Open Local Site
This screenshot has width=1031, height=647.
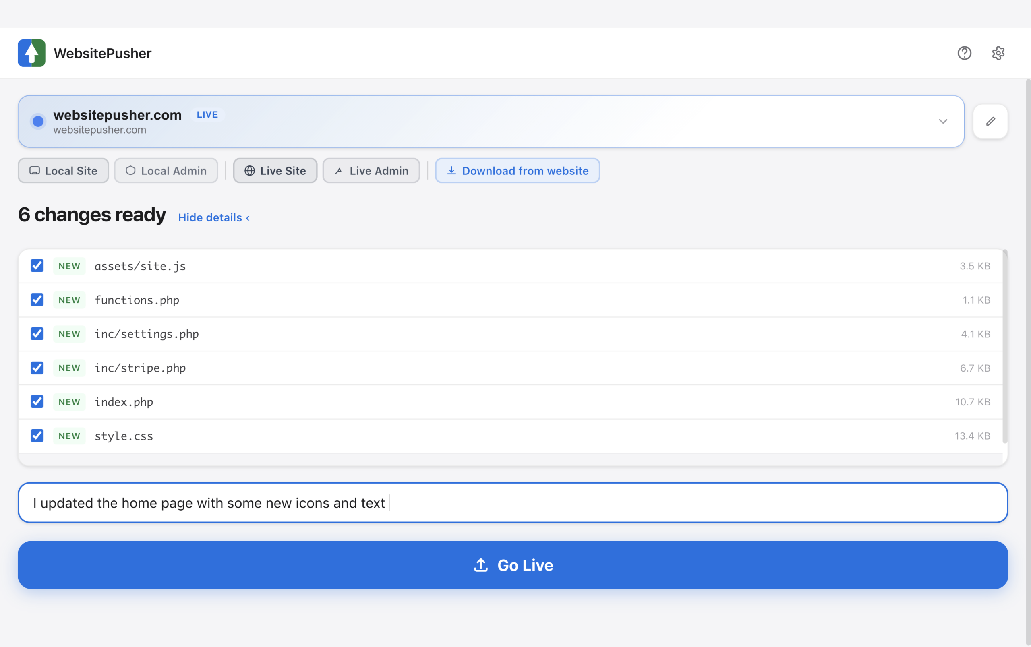coord(63,171)
